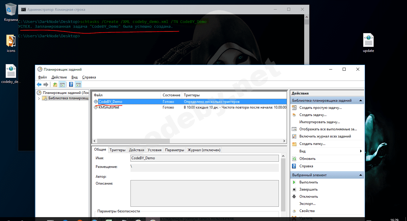Click the Up one level folder toolbar icon
This screenshot has width=407, height=221.
coord(55,85)
